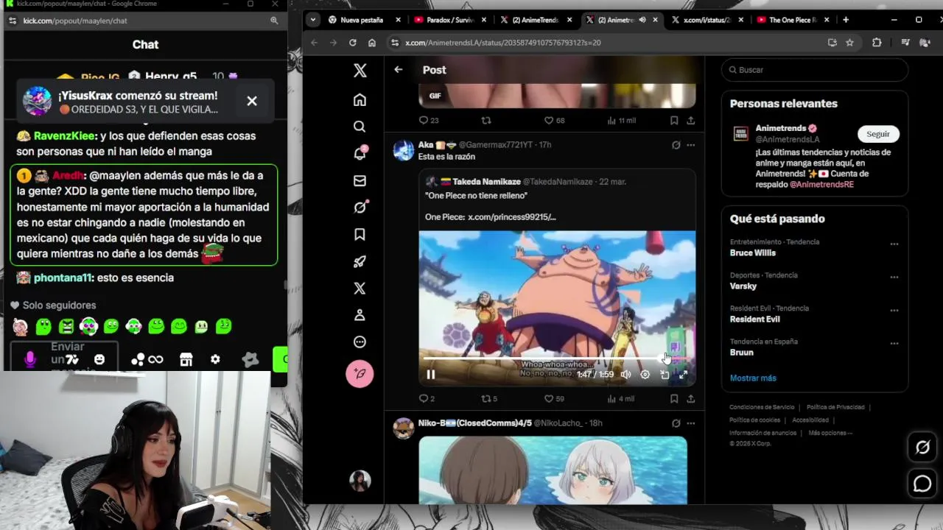View analytics for post with 4 mil views
Screen dimensions: 943x530
[620, 398]
